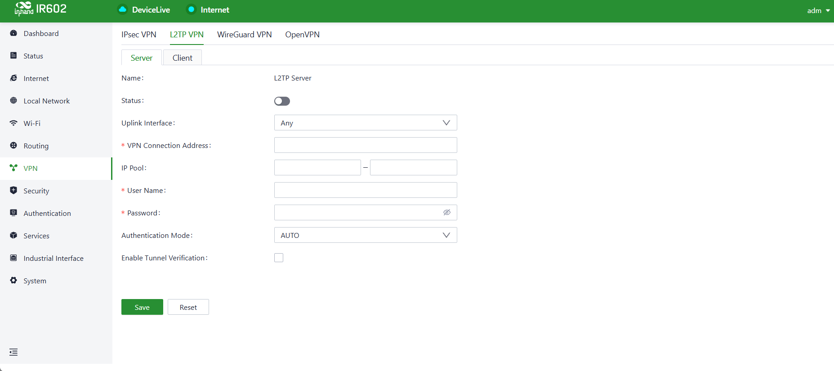Click the Routing sidebar icon
Image resolution: width=834 pixels, height=371 pixels.
click(x=13, y=146)
